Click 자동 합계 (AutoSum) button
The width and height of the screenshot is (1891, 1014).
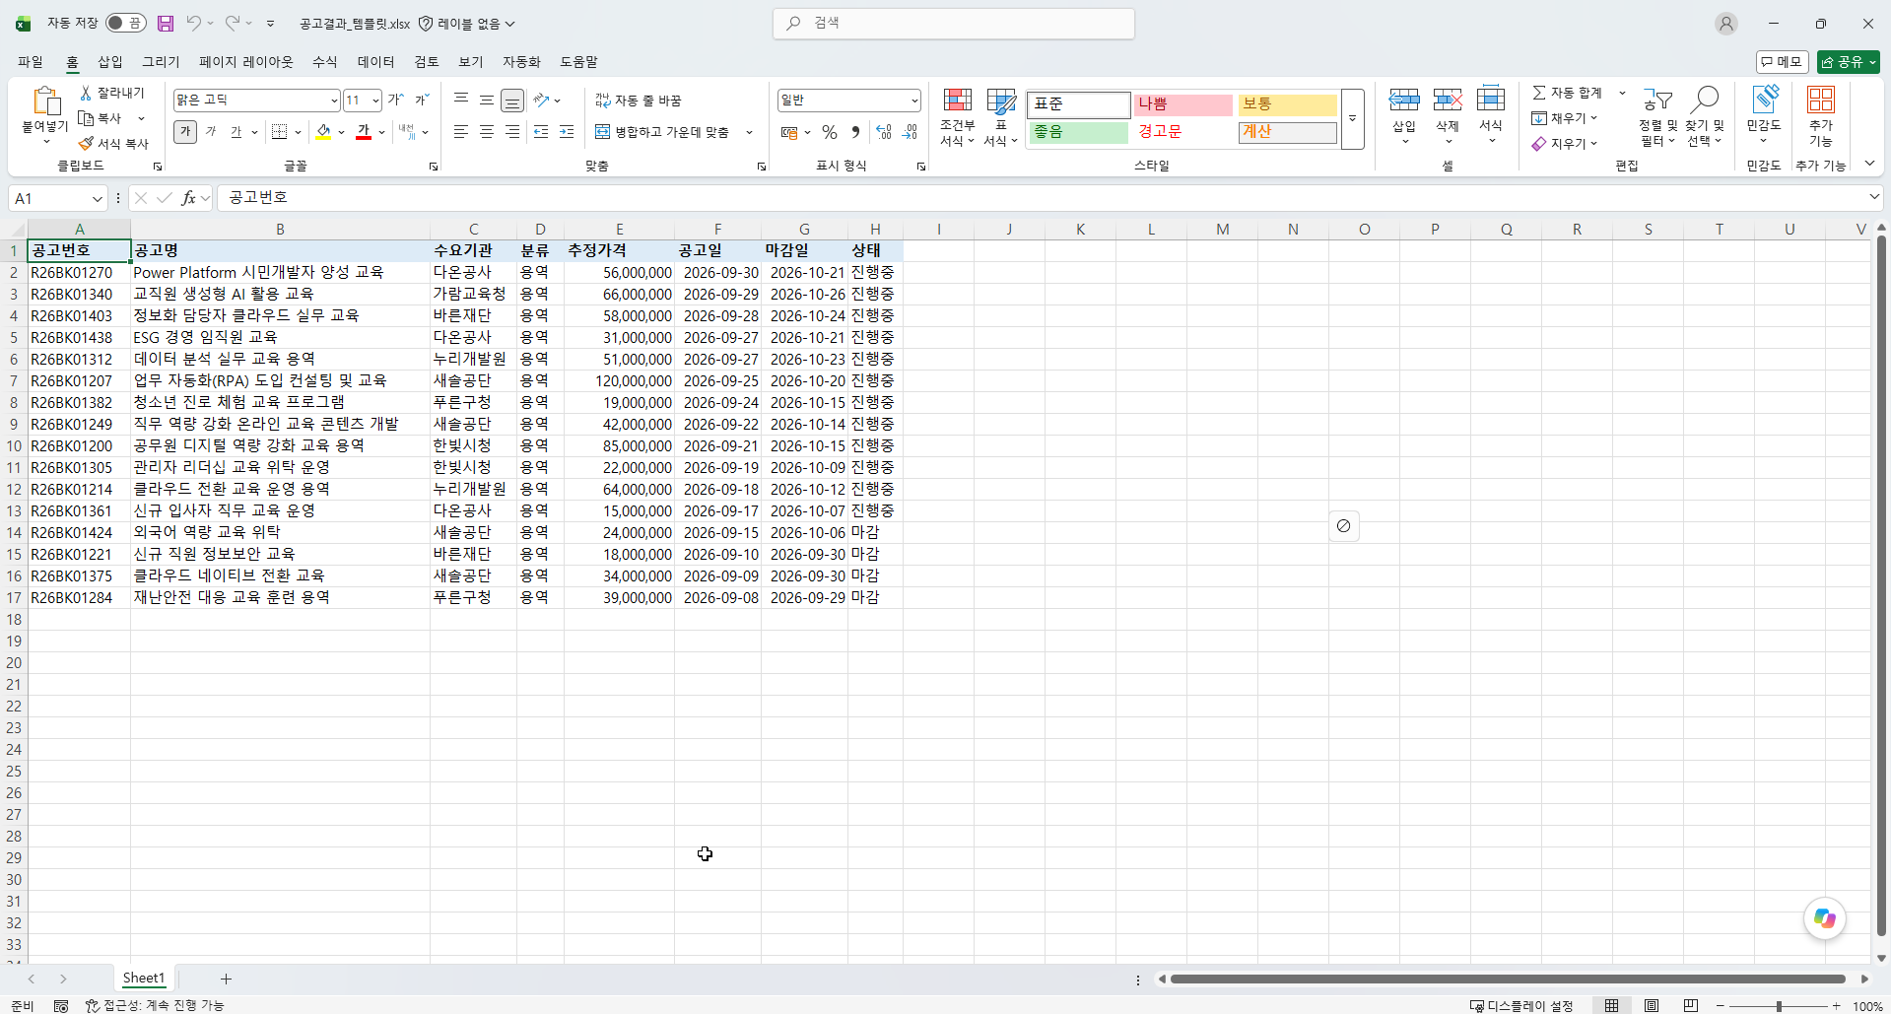coord(1567,93)
